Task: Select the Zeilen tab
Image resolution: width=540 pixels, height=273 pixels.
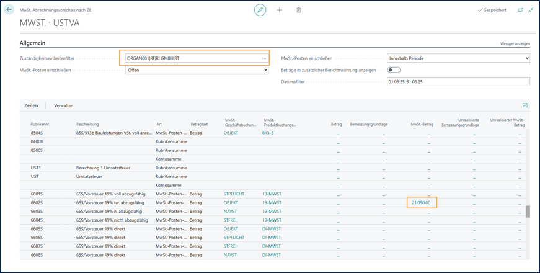Action: [x=31, y=105]
